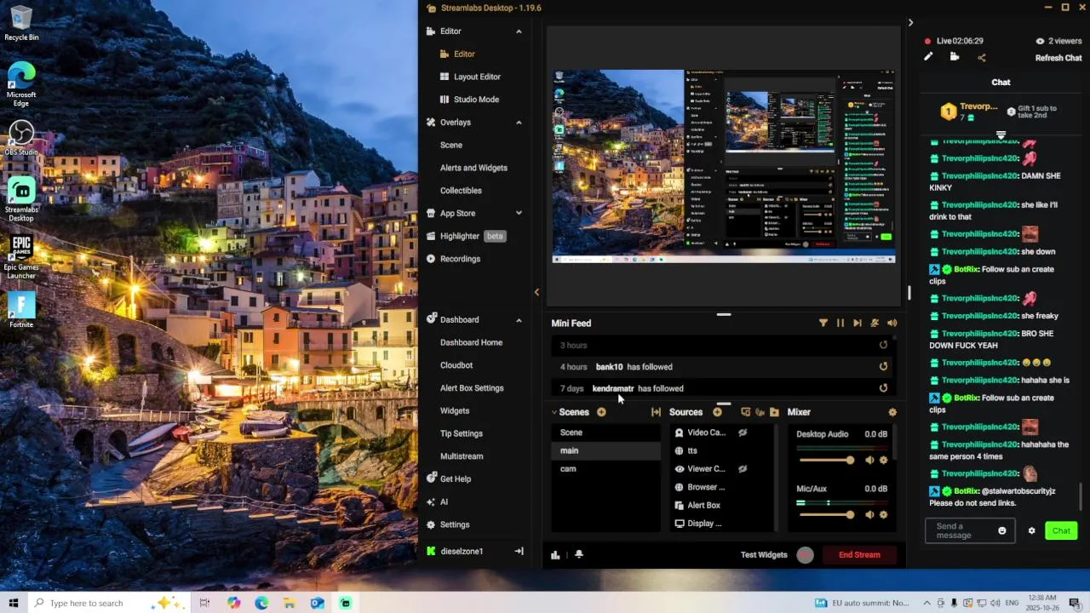Collapse the Scenes collection dropdown chevron

pos(554,412)
